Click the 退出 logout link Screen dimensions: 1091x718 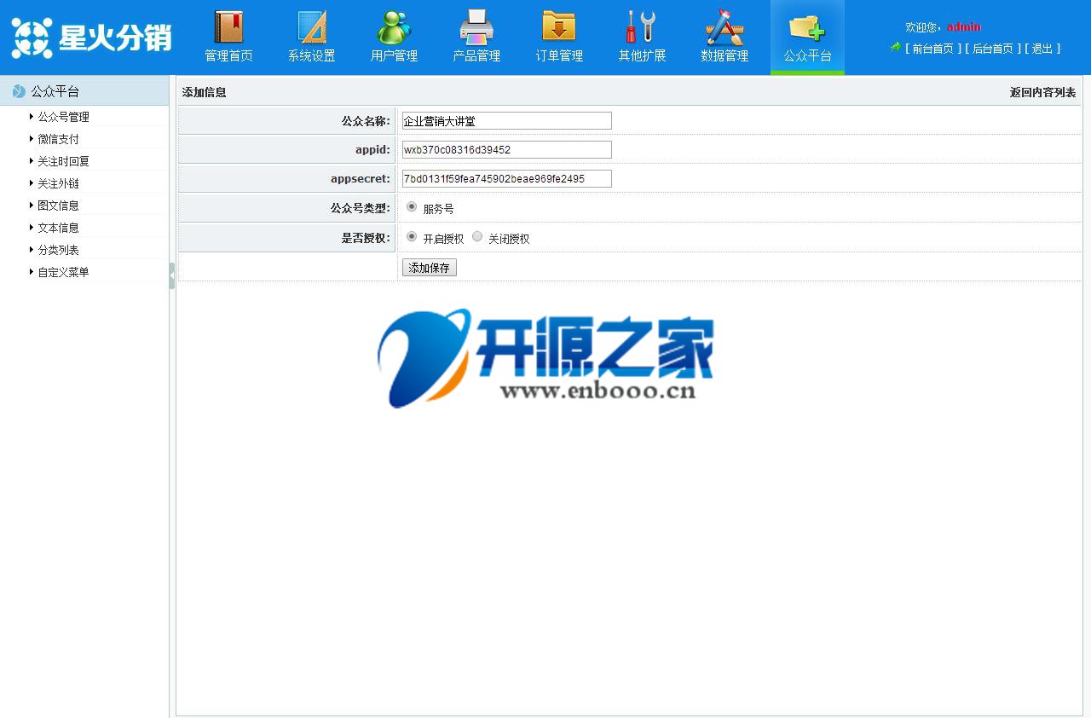tap(1042, 49)
